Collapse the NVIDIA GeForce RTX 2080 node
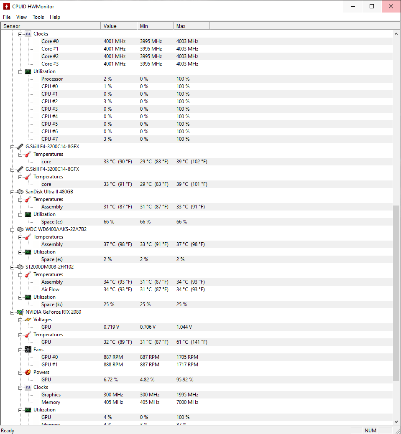 [x=12, y=312]
